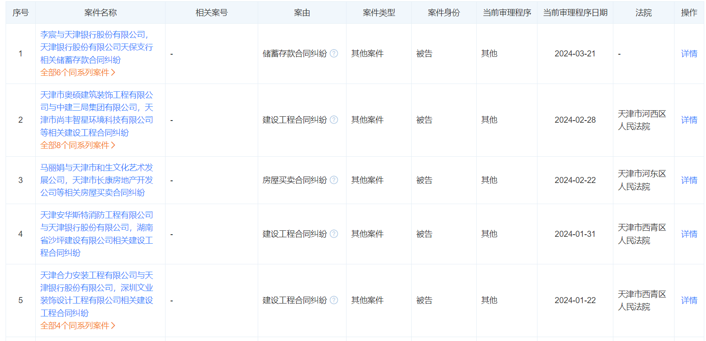The height and width of the screenshot is (341, 706).
Task: Open case 马丽娟与天津市和生文化艺术发展公司
Action: pos(97,180)
